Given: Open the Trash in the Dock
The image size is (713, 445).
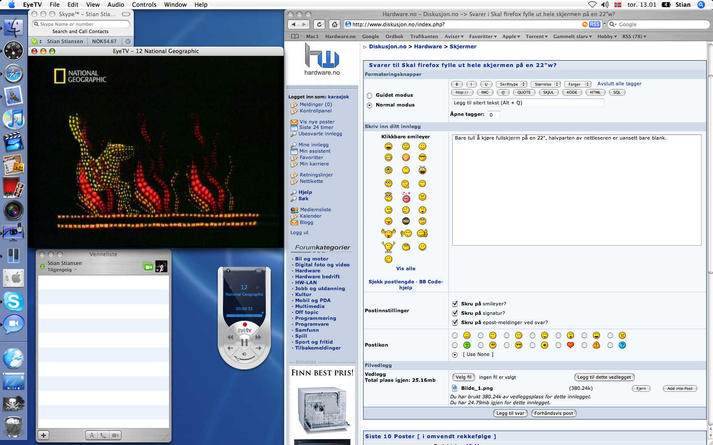Looking at the screenshot, I should [x=14, y=426].
